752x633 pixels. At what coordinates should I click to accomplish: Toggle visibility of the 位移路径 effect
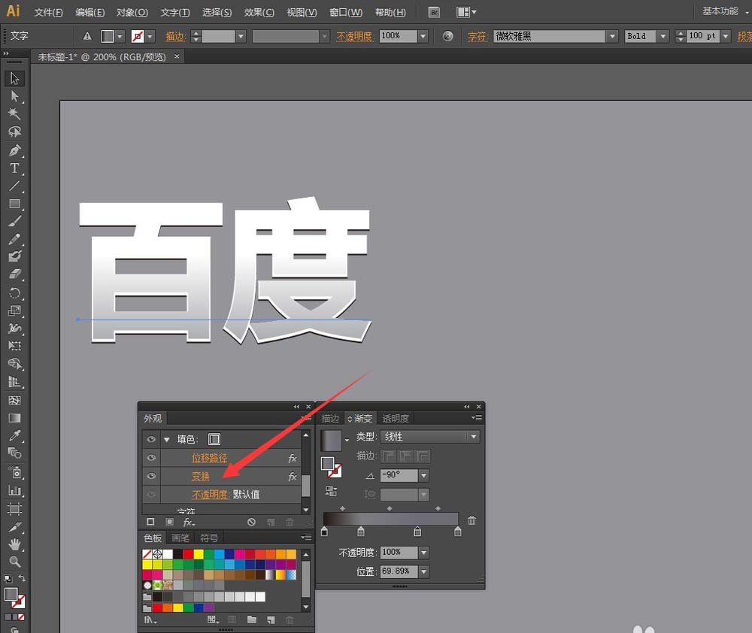pyautogui.click(x=151, y=458)
